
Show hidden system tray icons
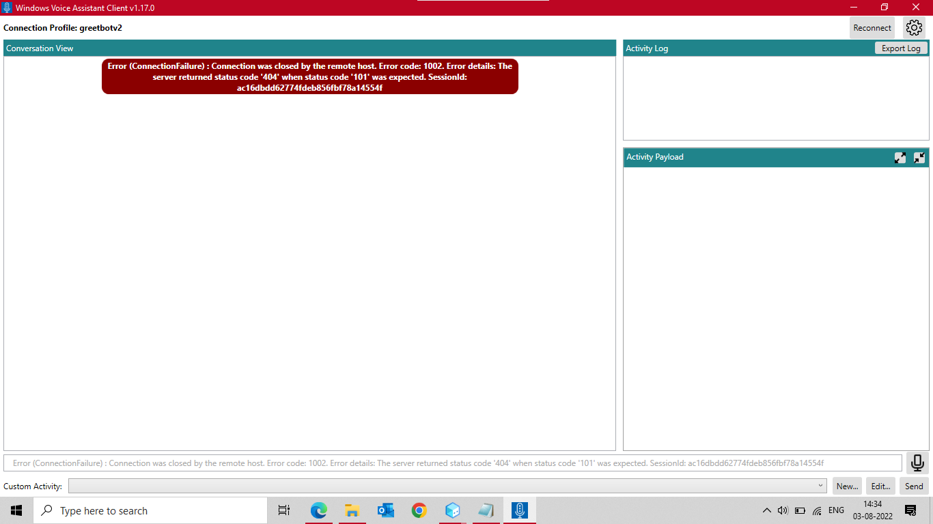pos(766,510)
